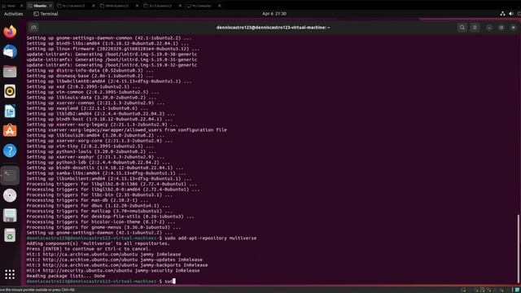Click the terminal vertical scrollbar thumb
Viewport: 521px width, 293px height.
point(518,248)
